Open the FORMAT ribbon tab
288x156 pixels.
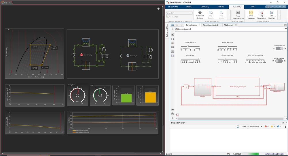tap(221, 7)
